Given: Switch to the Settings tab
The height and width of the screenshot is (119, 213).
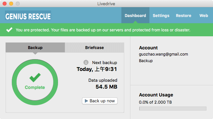Looking at the screenshot, I should coord(161,15).
